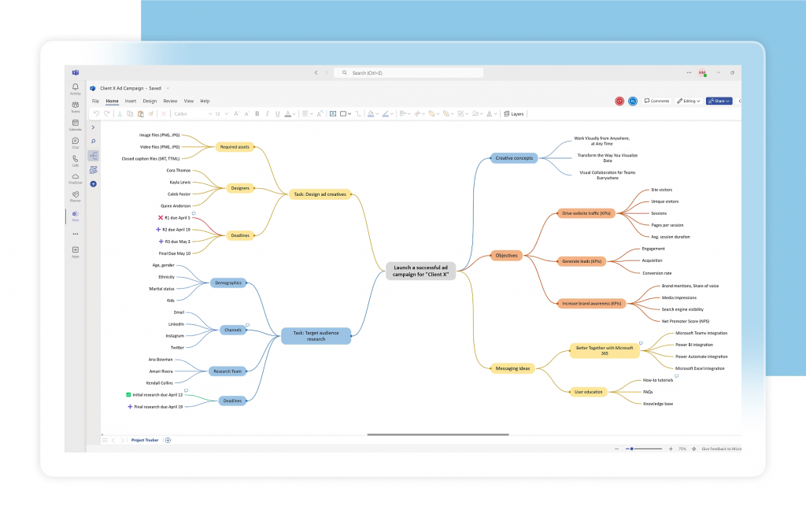Open the Editing mode dropdown

pyautogui.click(x=689, y=101)
